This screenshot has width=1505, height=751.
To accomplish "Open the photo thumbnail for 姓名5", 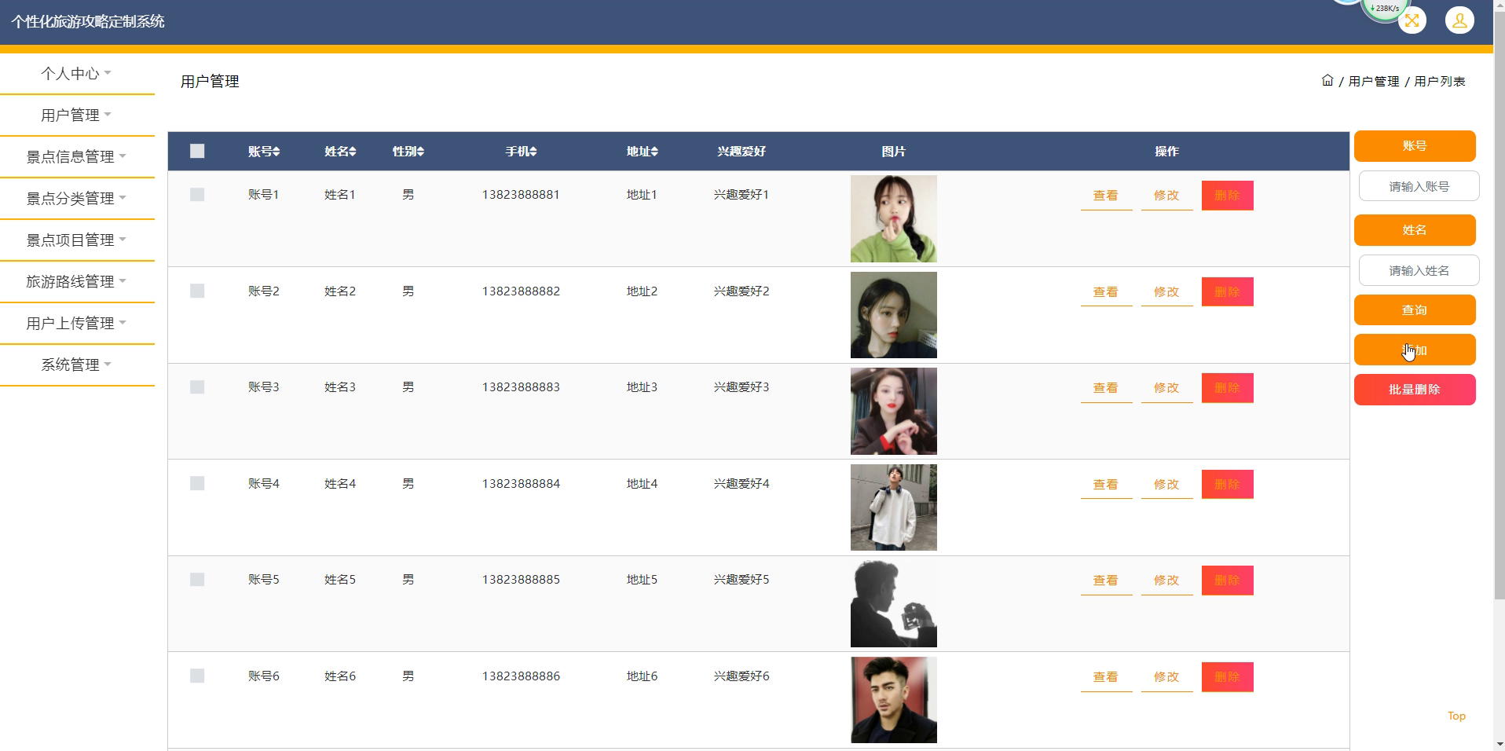I will tap(894, 603).
